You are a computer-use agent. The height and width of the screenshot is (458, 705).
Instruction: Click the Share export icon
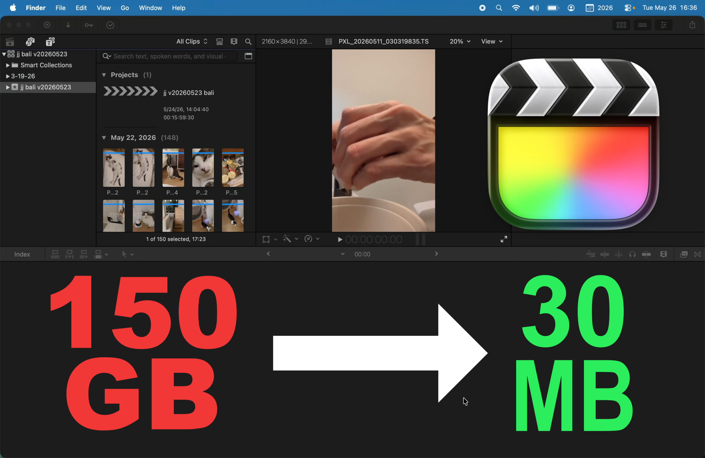692,25
